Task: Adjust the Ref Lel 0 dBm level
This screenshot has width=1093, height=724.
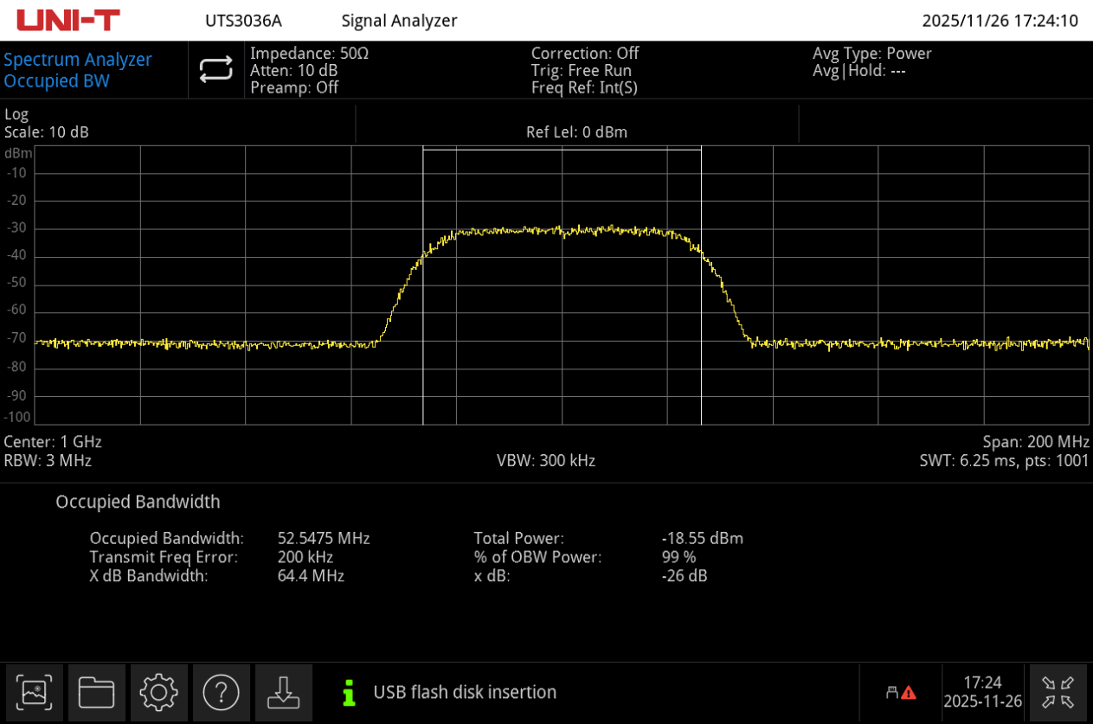Action: tap(576, 131)
